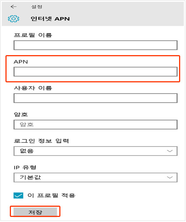Focus the 사용자 이름 input field
This screenshot has height=222, width=186.
95,98
